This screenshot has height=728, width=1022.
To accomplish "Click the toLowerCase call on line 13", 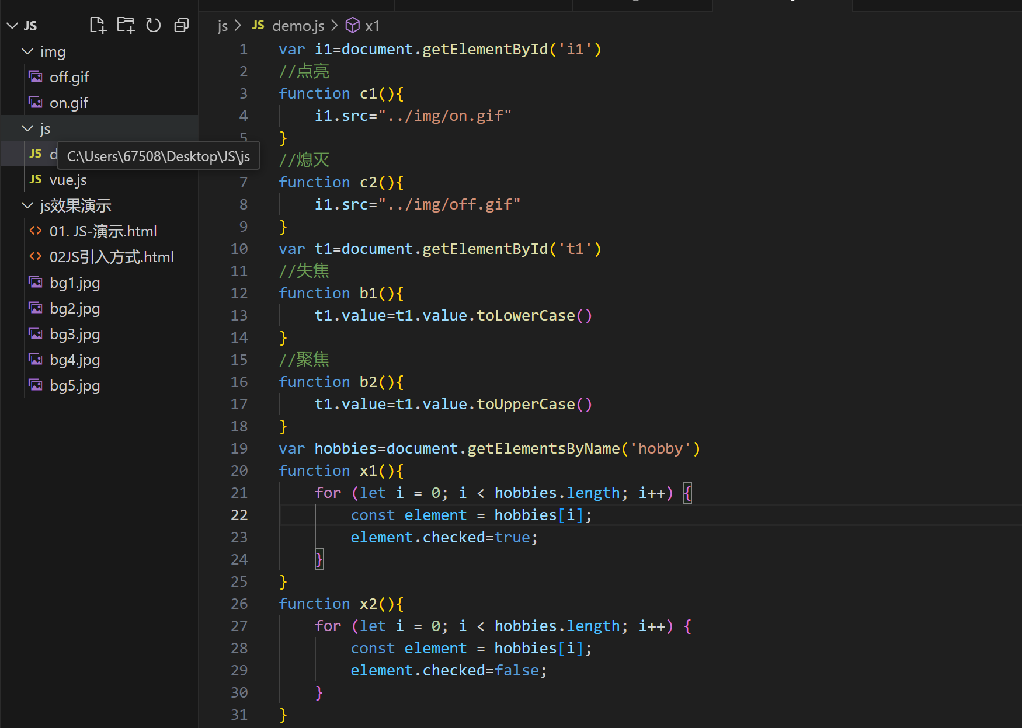I will coord(526,315).
